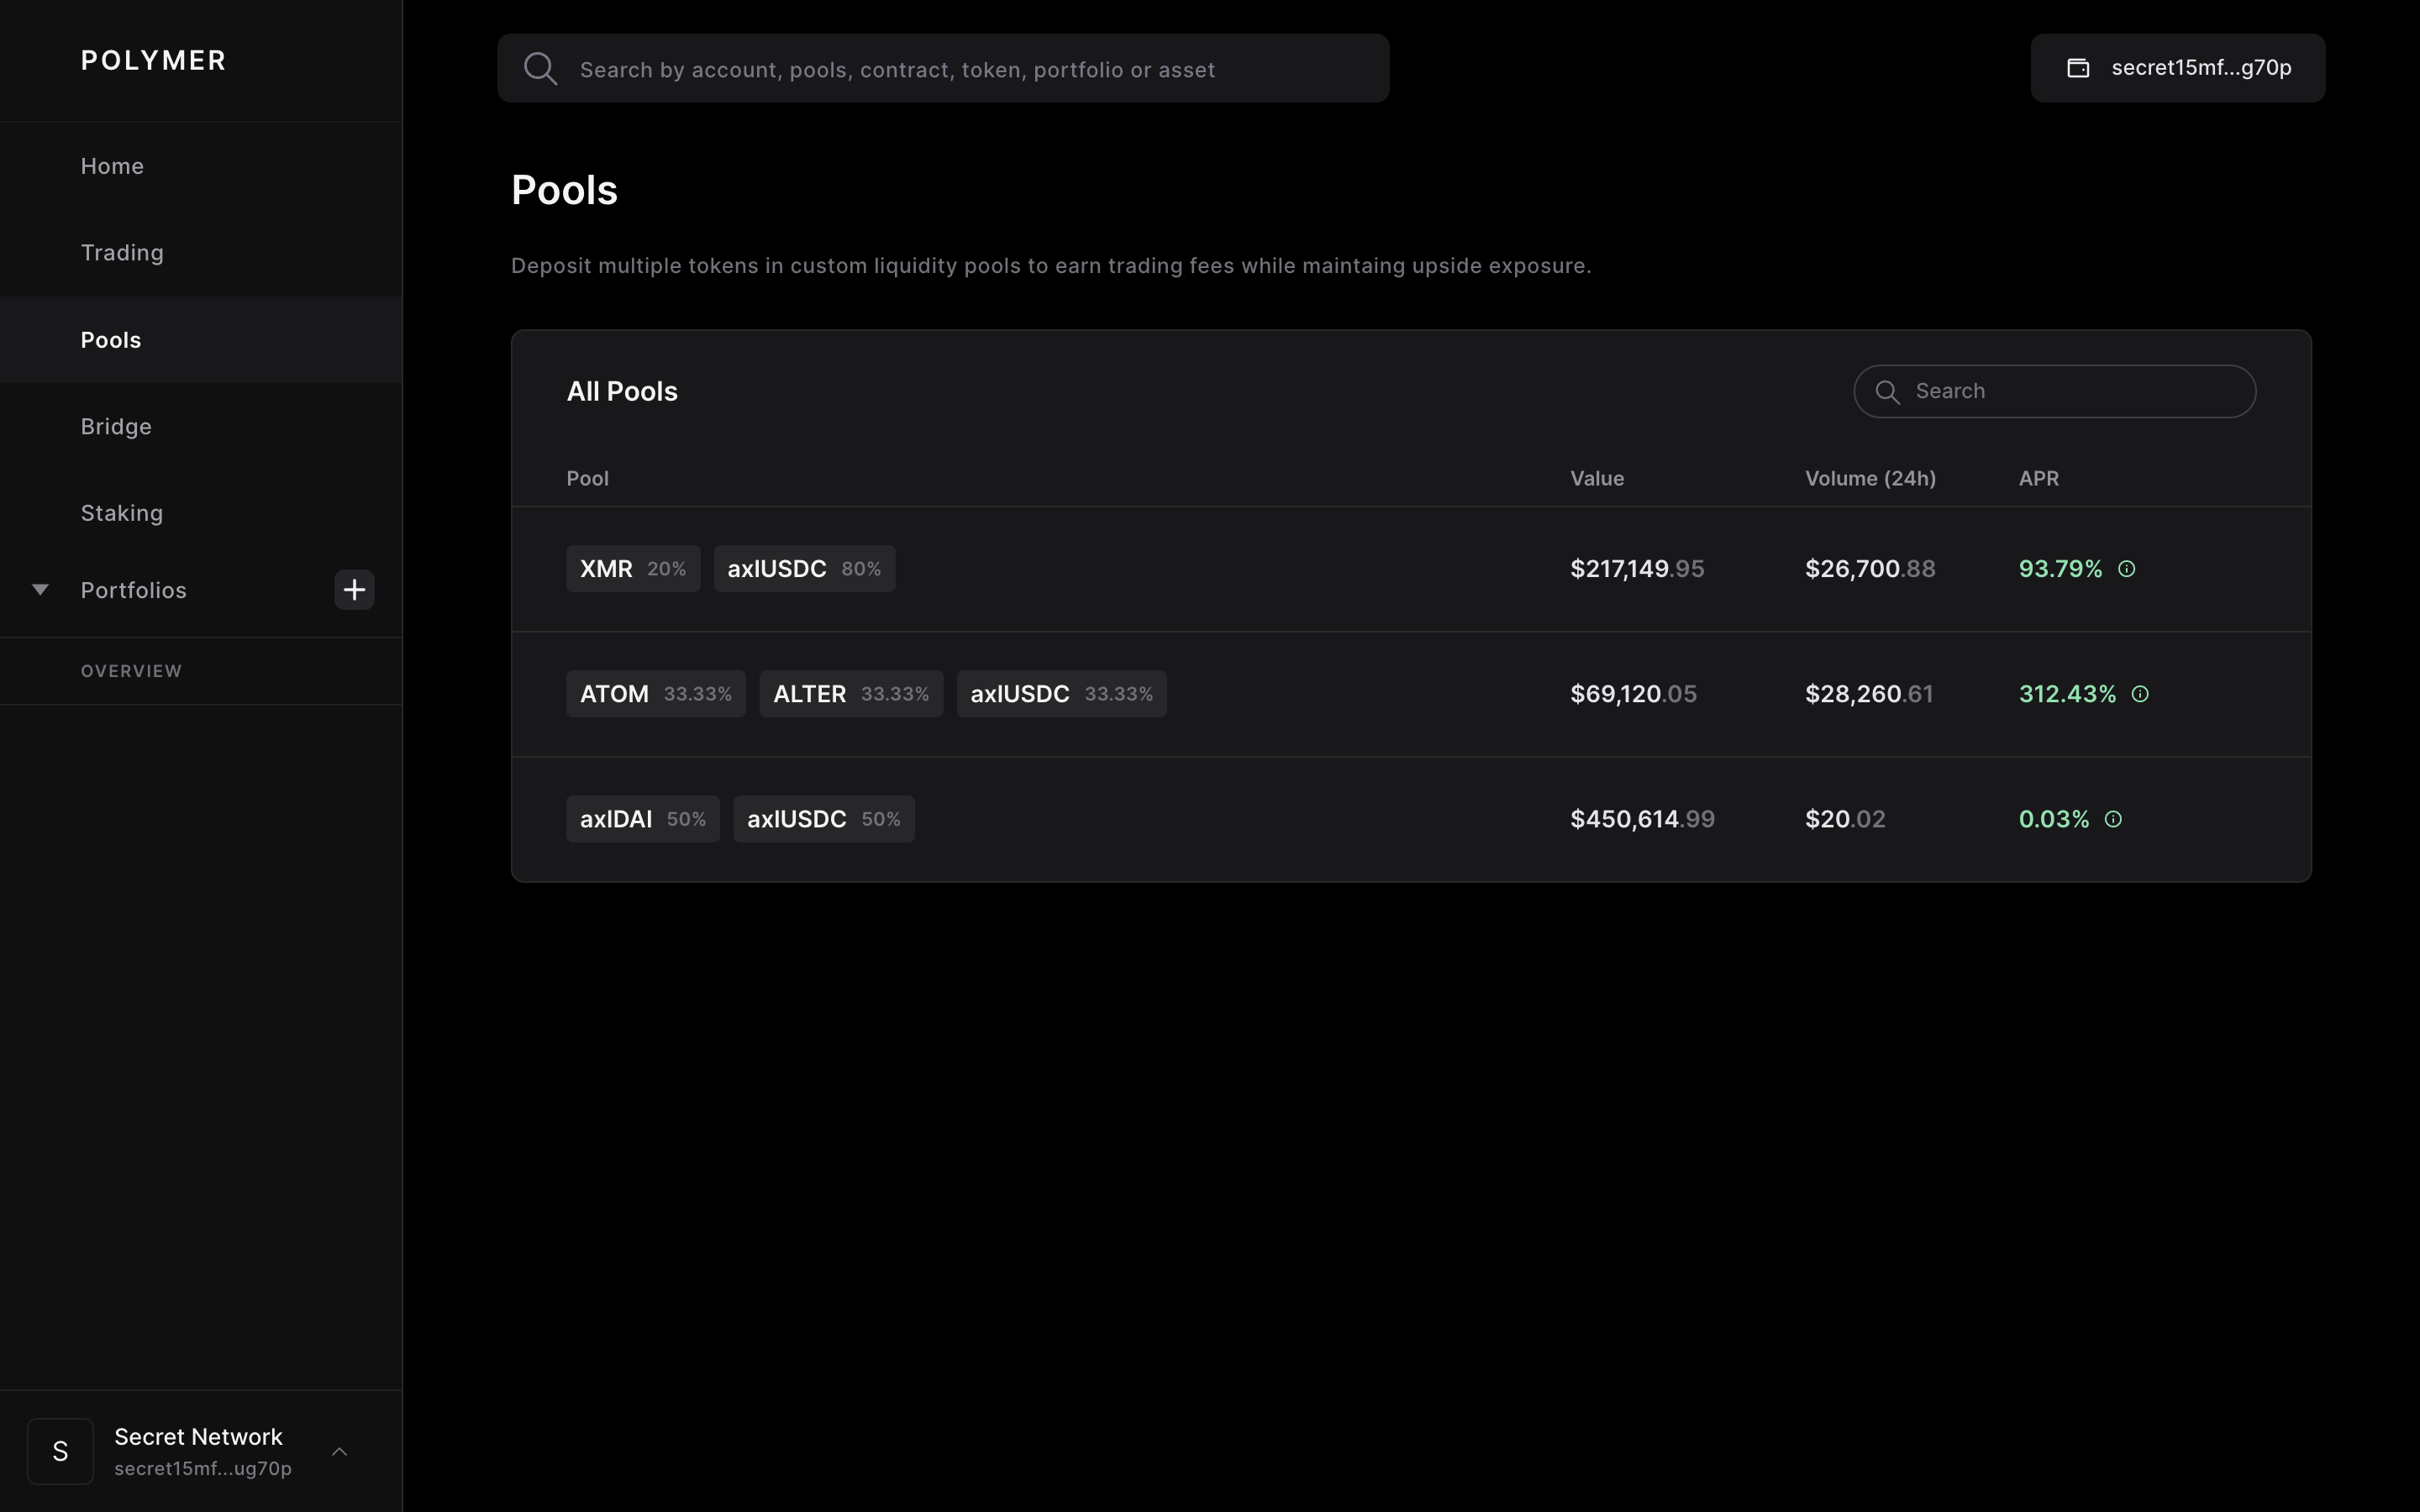Screen dimensions: 2420x1512
Task: Click the magnifier icon in the top search bar
Action: 540,68
